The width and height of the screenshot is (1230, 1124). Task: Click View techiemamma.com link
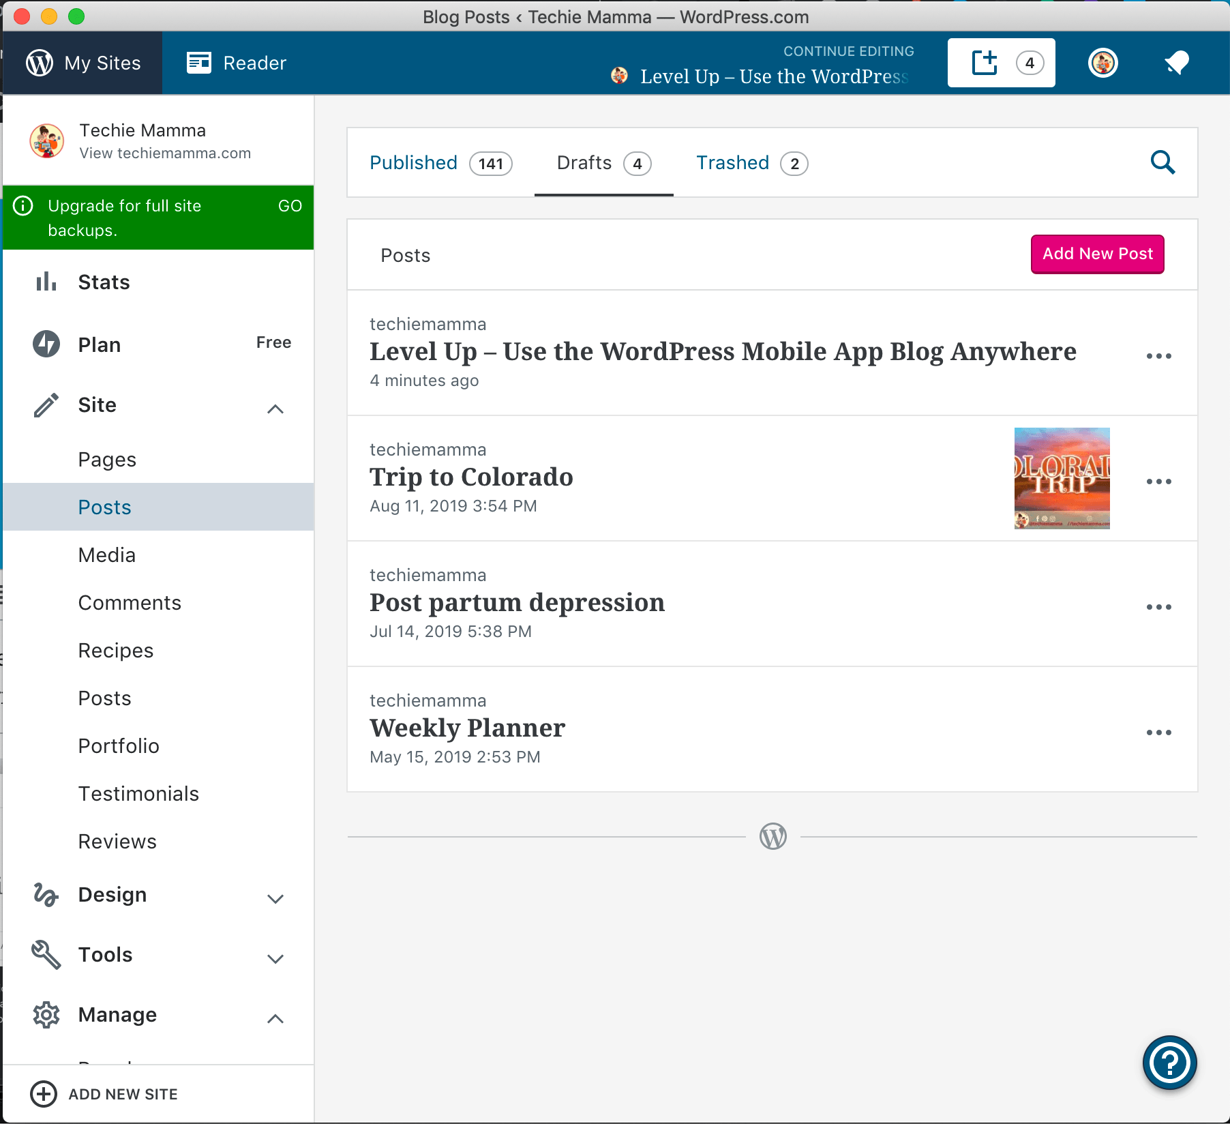[165, 153]
